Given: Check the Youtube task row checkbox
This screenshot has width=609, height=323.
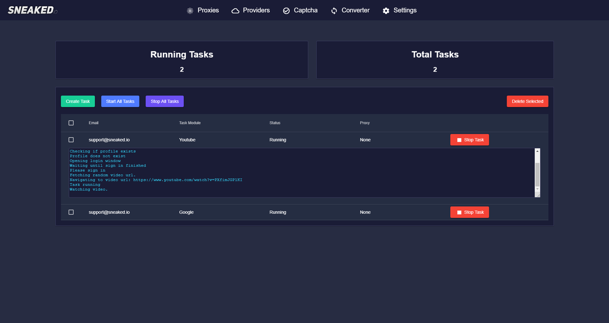Looking at the screenshot, I should click(71, 140).
